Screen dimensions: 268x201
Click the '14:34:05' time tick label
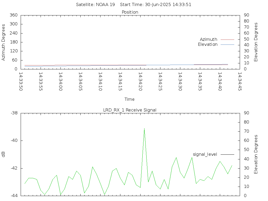point(80,81)
